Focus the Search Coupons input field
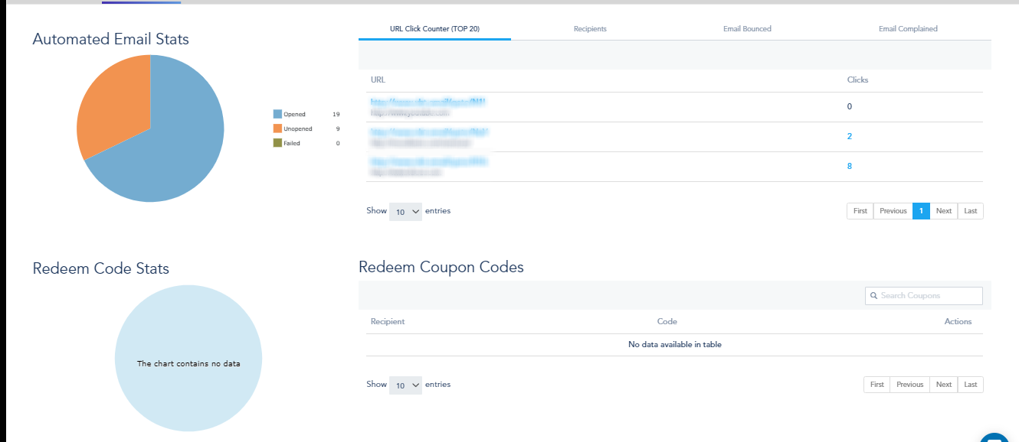 point(923,296)
